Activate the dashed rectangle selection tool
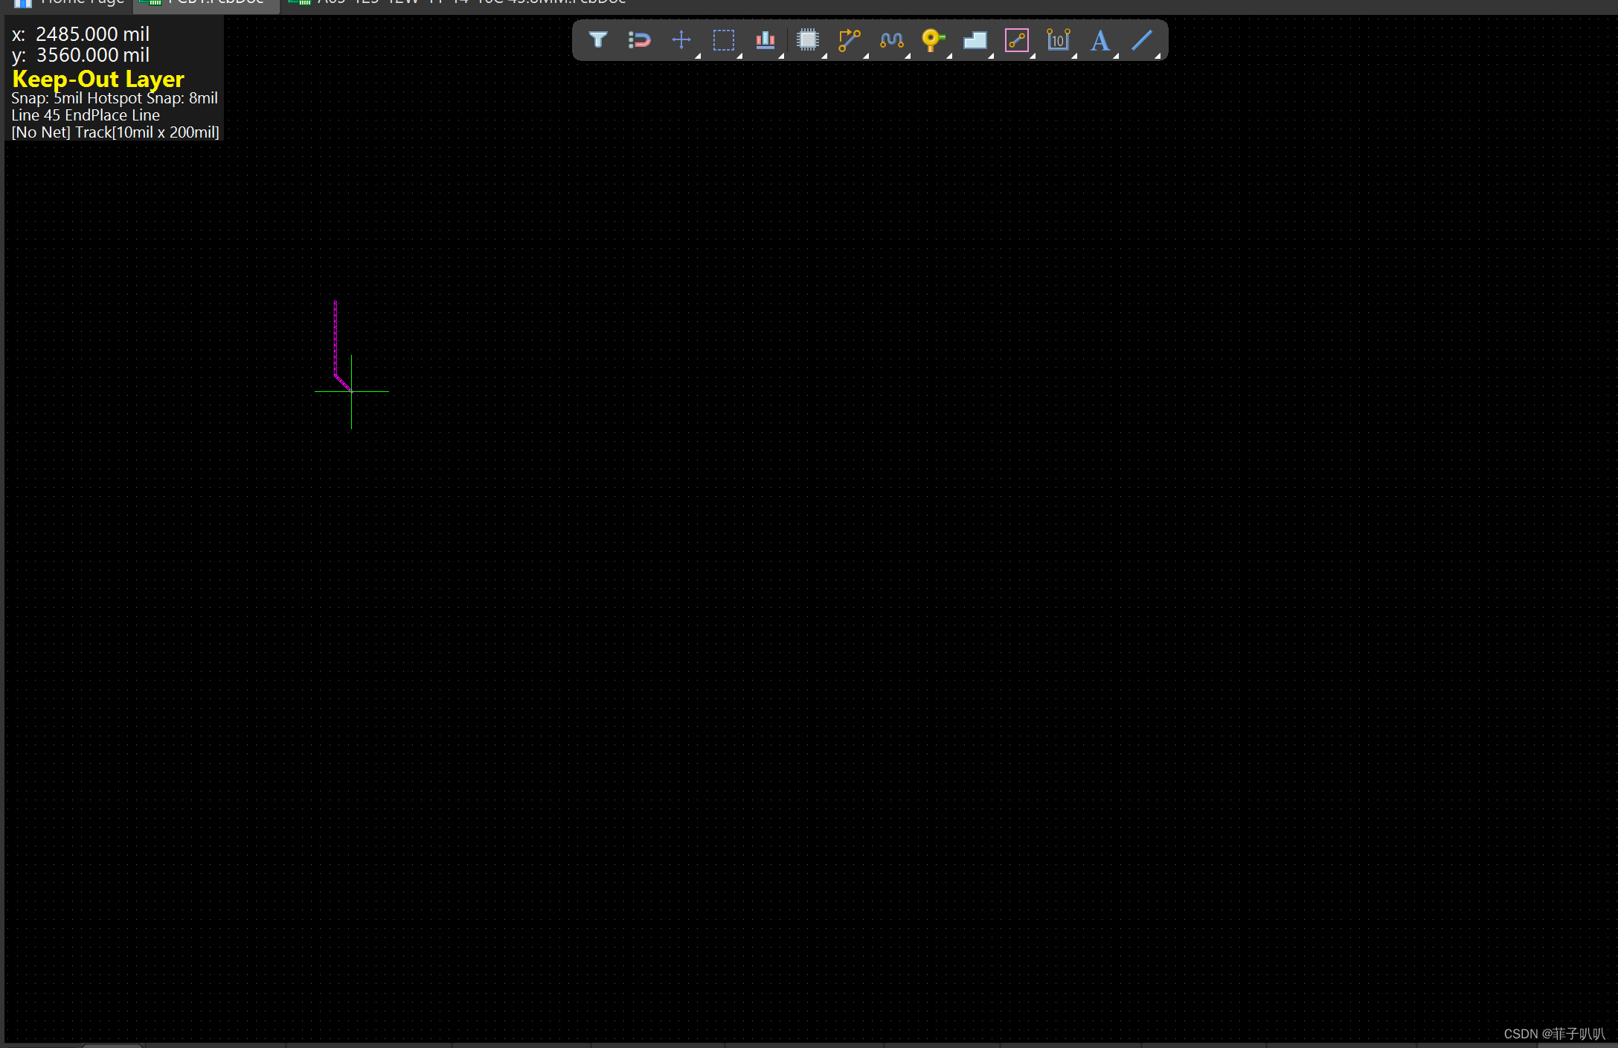1618x1048 pixels. [x=723, y=39]
